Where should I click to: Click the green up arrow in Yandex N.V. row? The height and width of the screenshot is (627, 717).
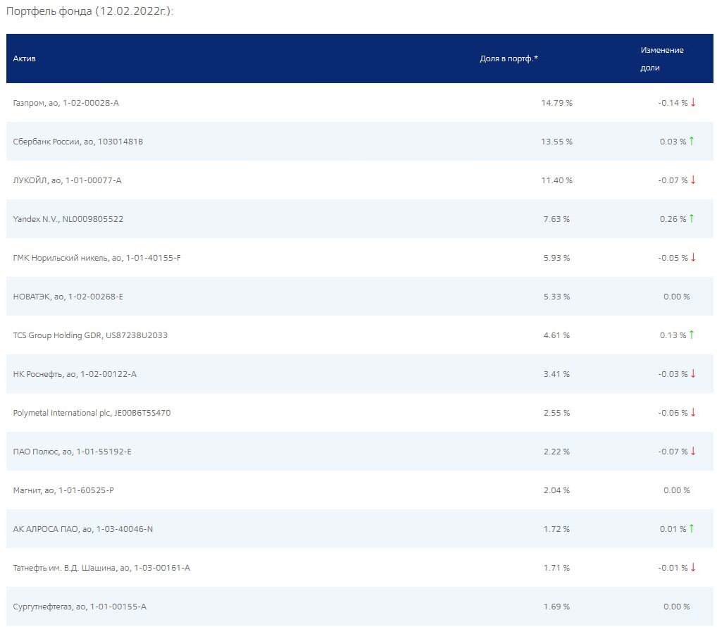(x=692, y=218)
